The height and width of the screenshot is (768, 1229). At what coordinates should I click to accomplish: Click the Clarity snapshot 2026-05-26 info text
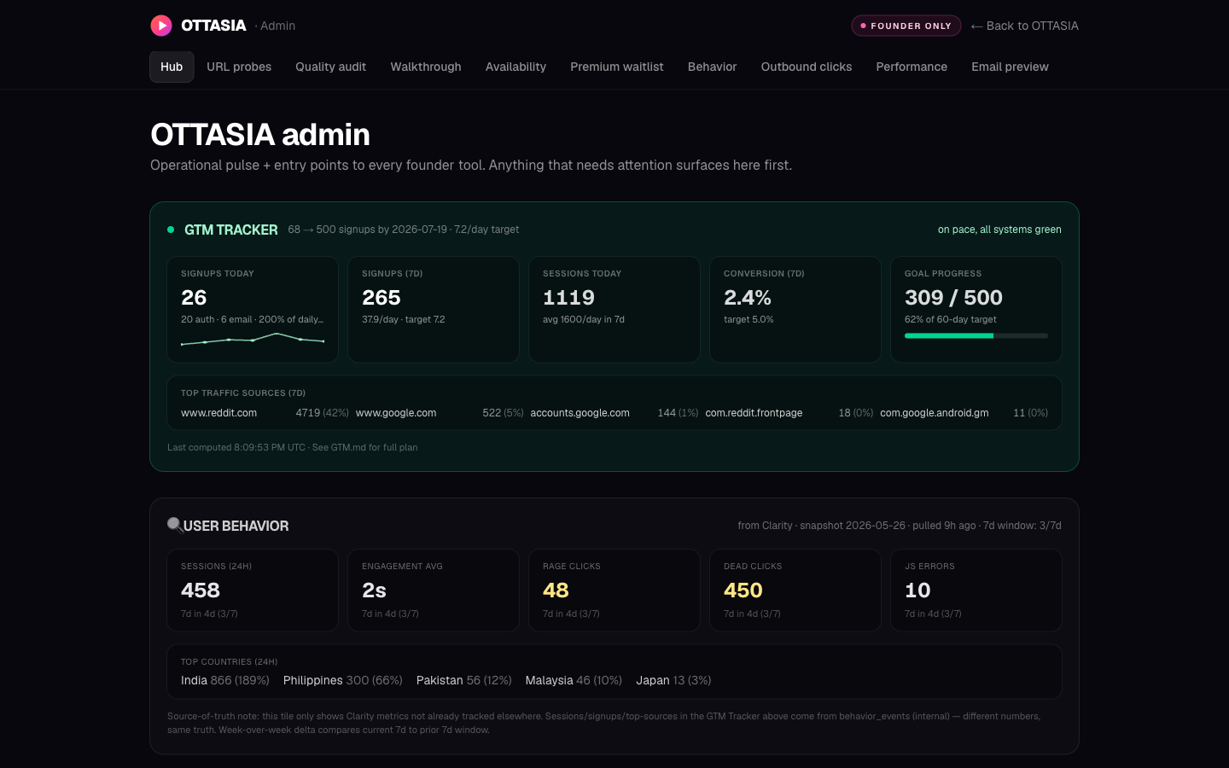pyautogui.click(x=900, y=526)
